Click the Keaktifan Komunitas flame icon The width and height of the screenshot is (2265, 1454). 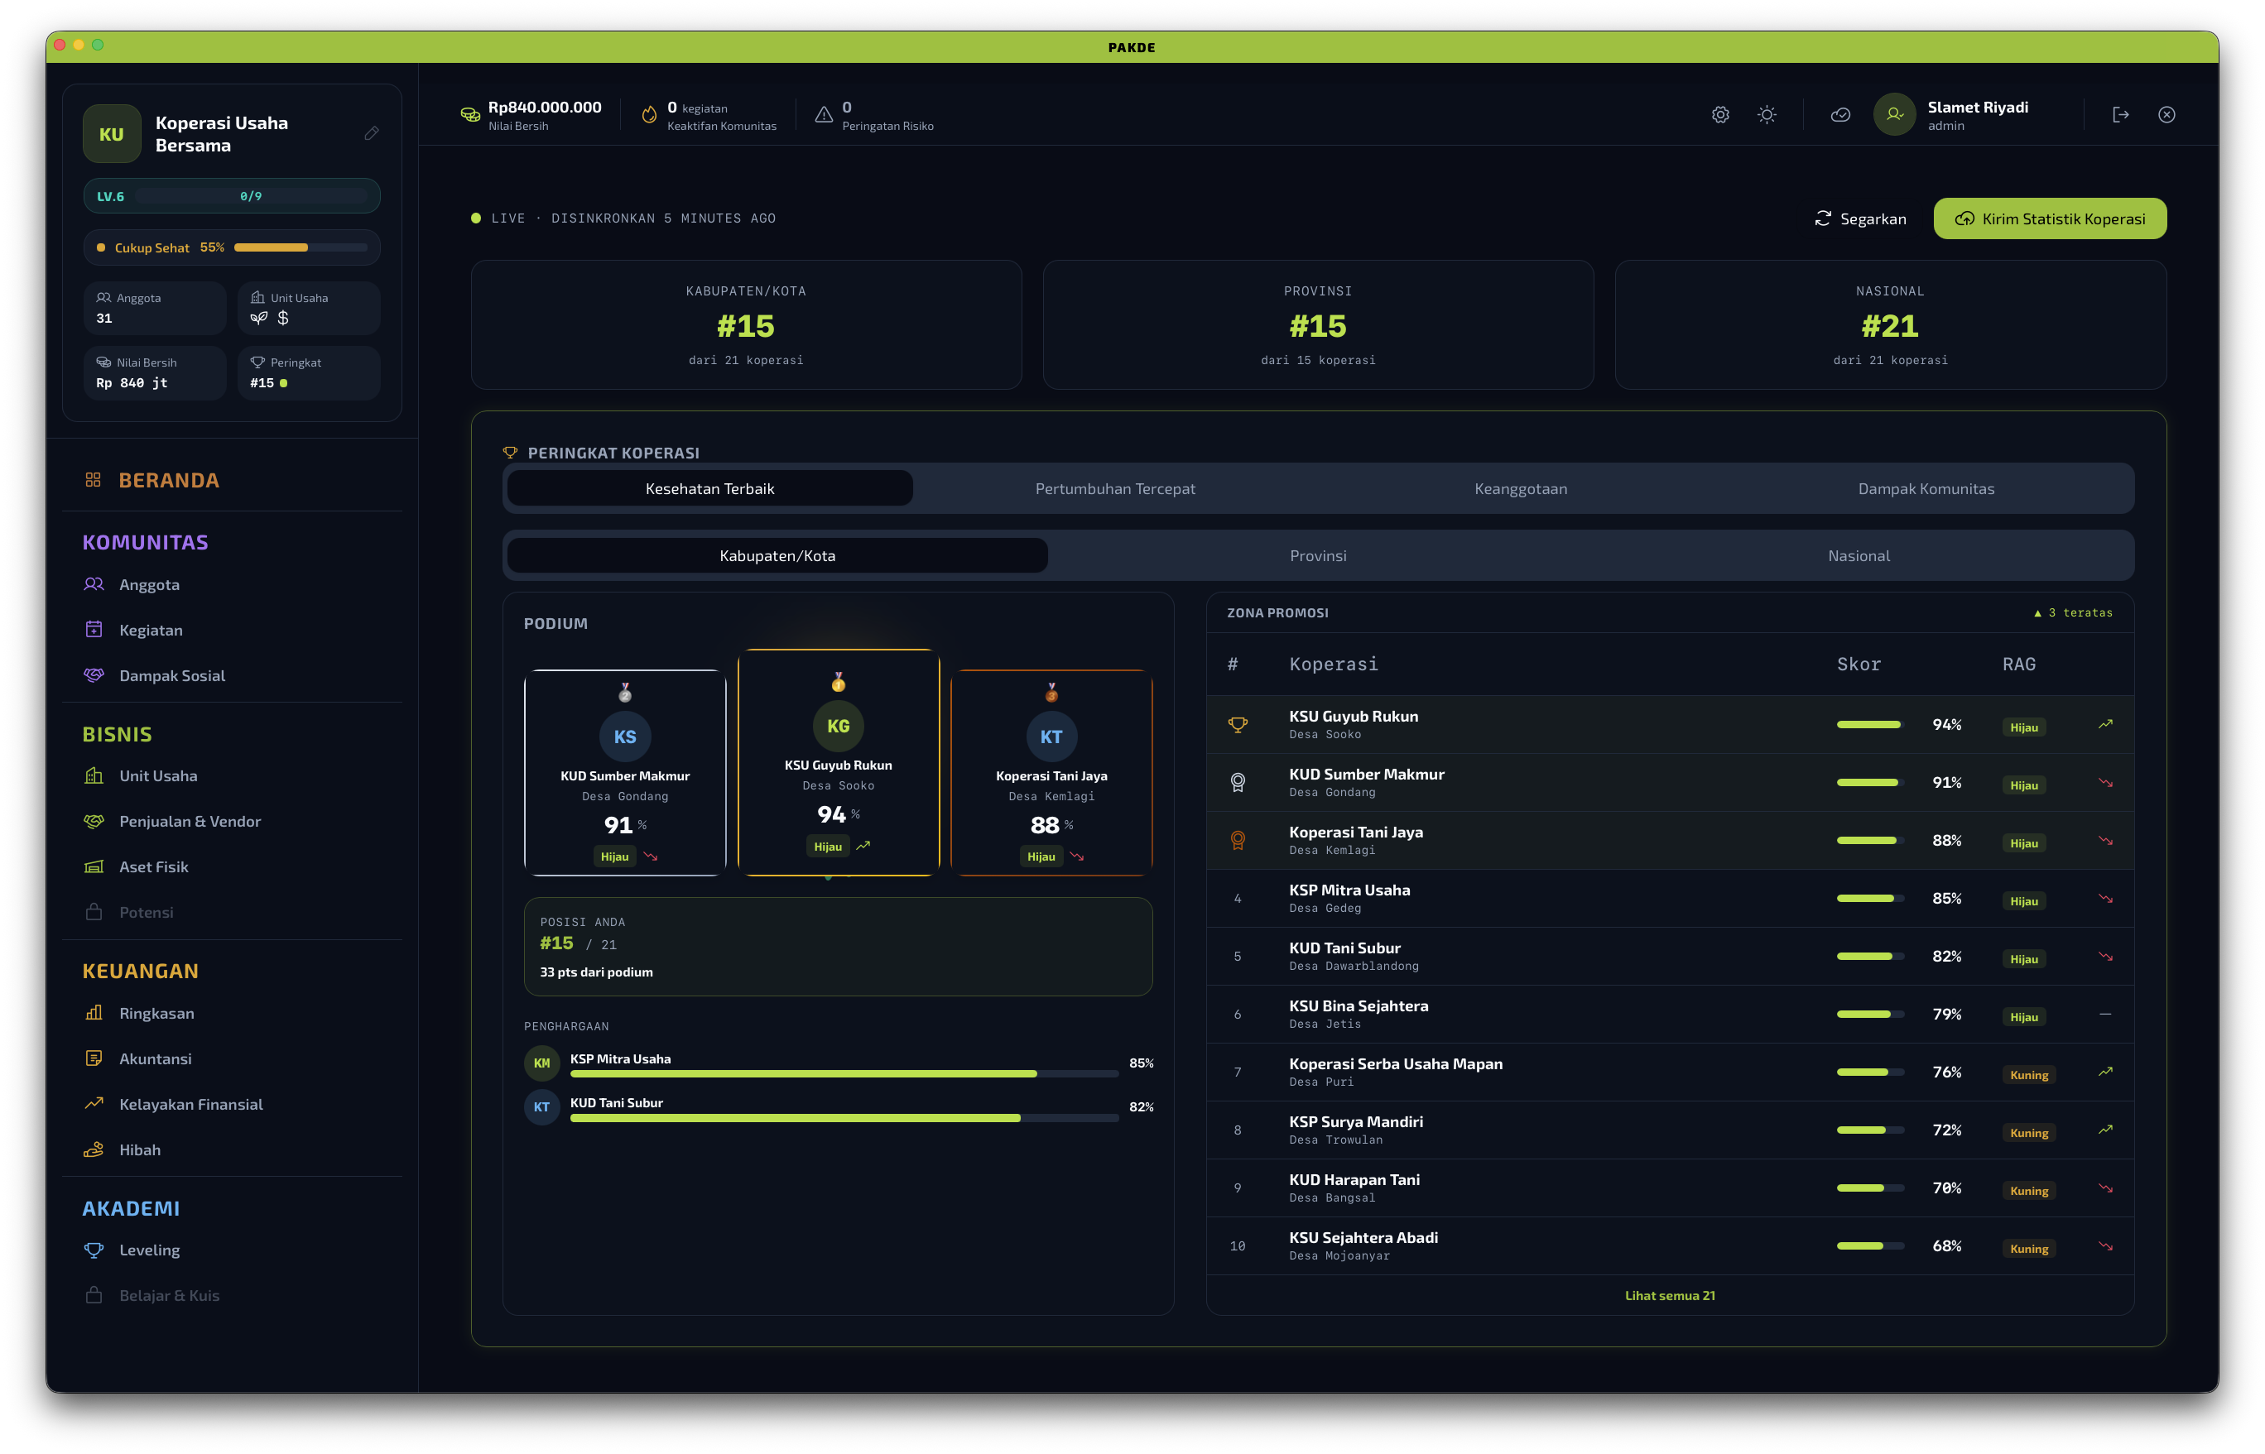coord(649,114)
